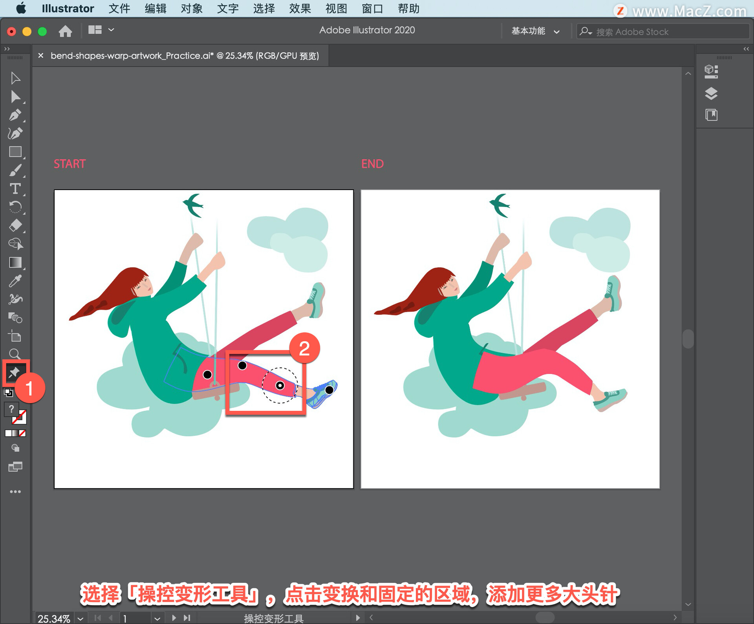Set paint type to None

point(23,433)
